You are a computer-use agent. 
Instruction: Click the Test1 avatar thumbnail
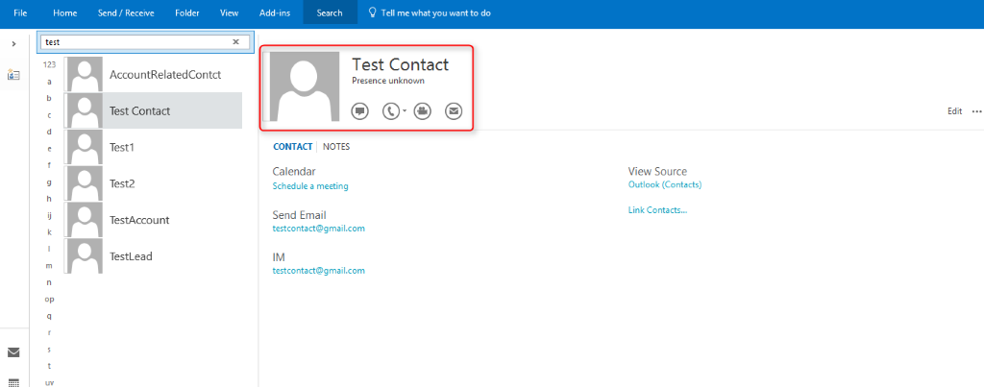tap(84, 147)
